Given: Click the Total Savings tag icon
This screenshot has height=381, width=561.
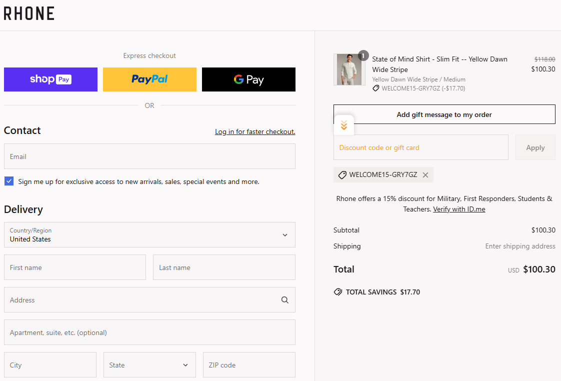Looking at the screenshot, I should pyautogui.click(x=338, y=292).
